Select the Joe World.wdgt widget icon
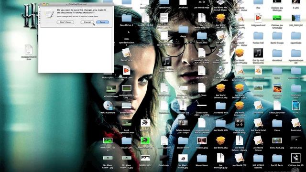The width and height of the screenshot is (306, 172). click(202, 2)
